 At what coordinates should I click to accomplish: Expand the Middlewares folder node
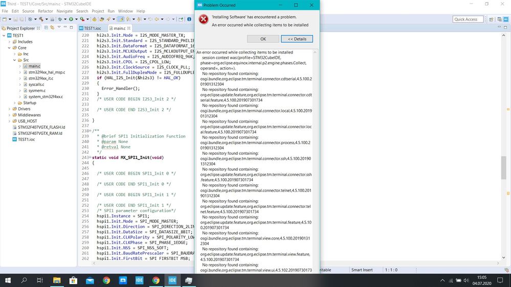click(9, 115)
